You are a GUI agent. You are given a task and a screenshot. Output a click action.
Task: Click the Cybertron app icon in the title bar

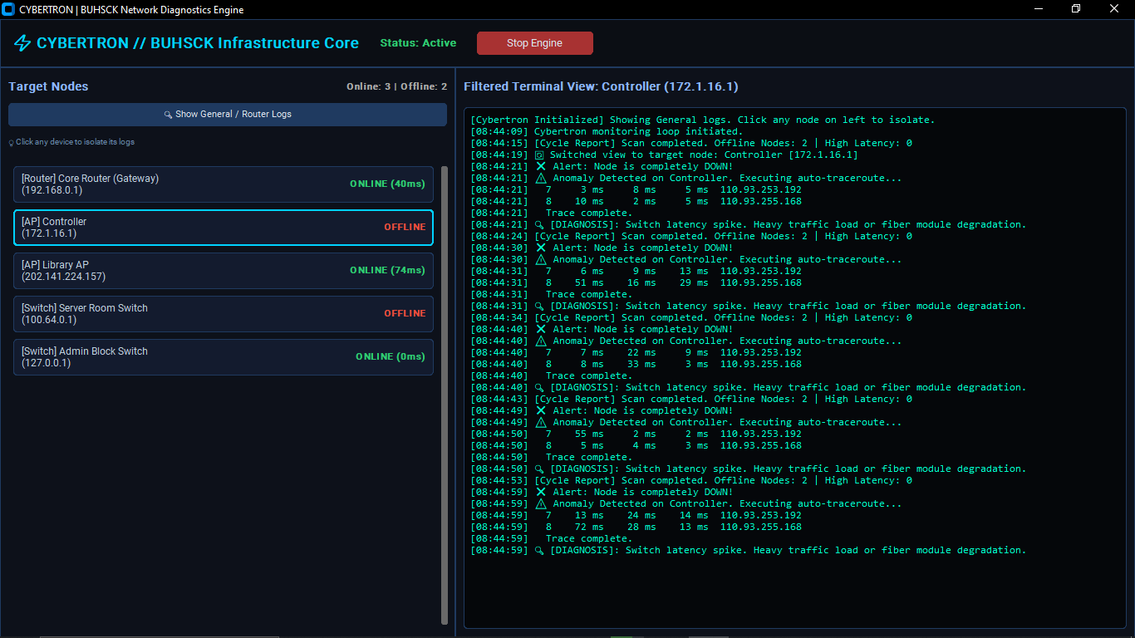[9, 10]
